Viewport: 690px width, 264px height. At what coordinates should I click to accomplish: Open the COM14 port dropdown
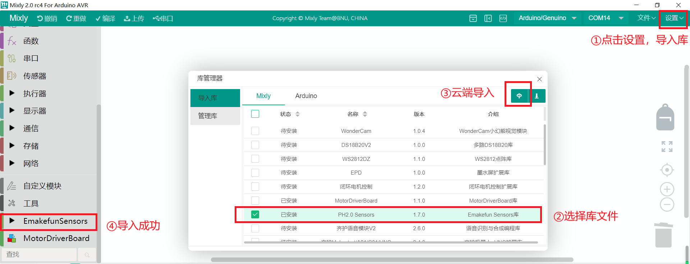[606, 18]
